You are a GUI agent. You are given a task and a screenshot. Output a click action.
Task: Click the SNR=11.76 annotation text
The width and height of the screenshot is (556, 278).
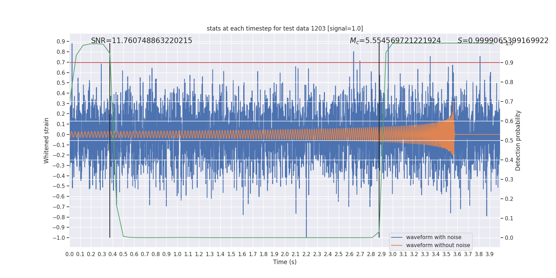[x=141, y=41]
